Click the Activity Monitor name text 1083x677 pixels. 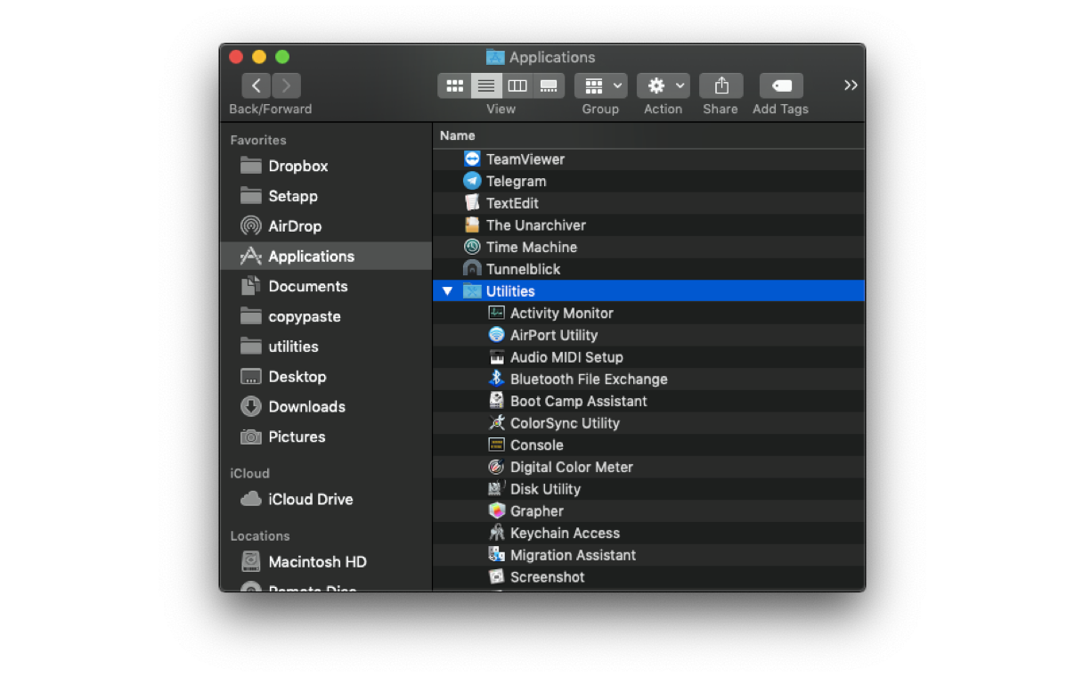[562, 314]
